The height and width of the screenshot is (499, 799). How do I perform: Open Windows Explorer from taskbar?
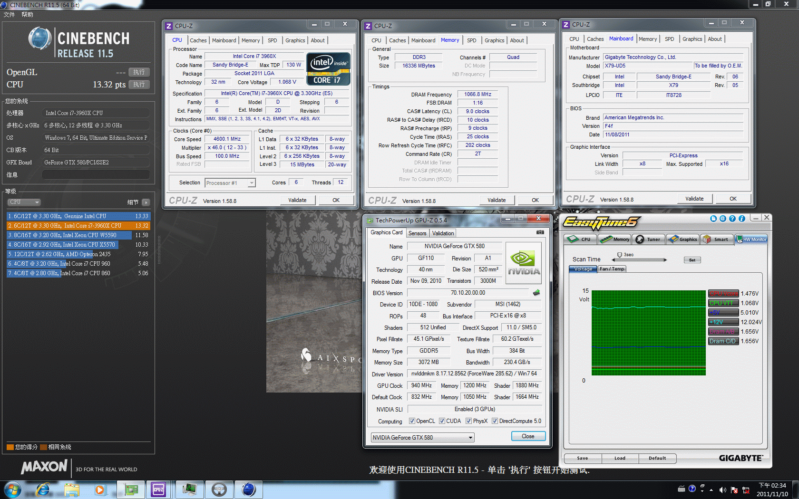click(x=72, y=489)
